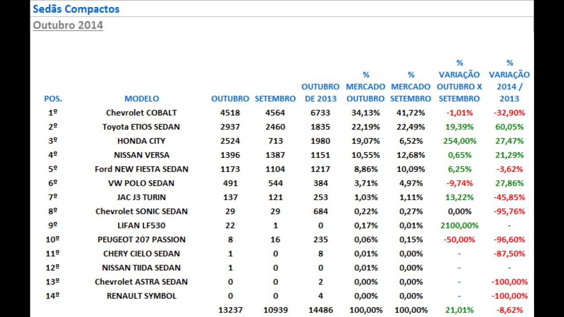Select the 'NISSAN TIIDA SEDAN' model cell

pyautogui.click(x=141, y=268)
